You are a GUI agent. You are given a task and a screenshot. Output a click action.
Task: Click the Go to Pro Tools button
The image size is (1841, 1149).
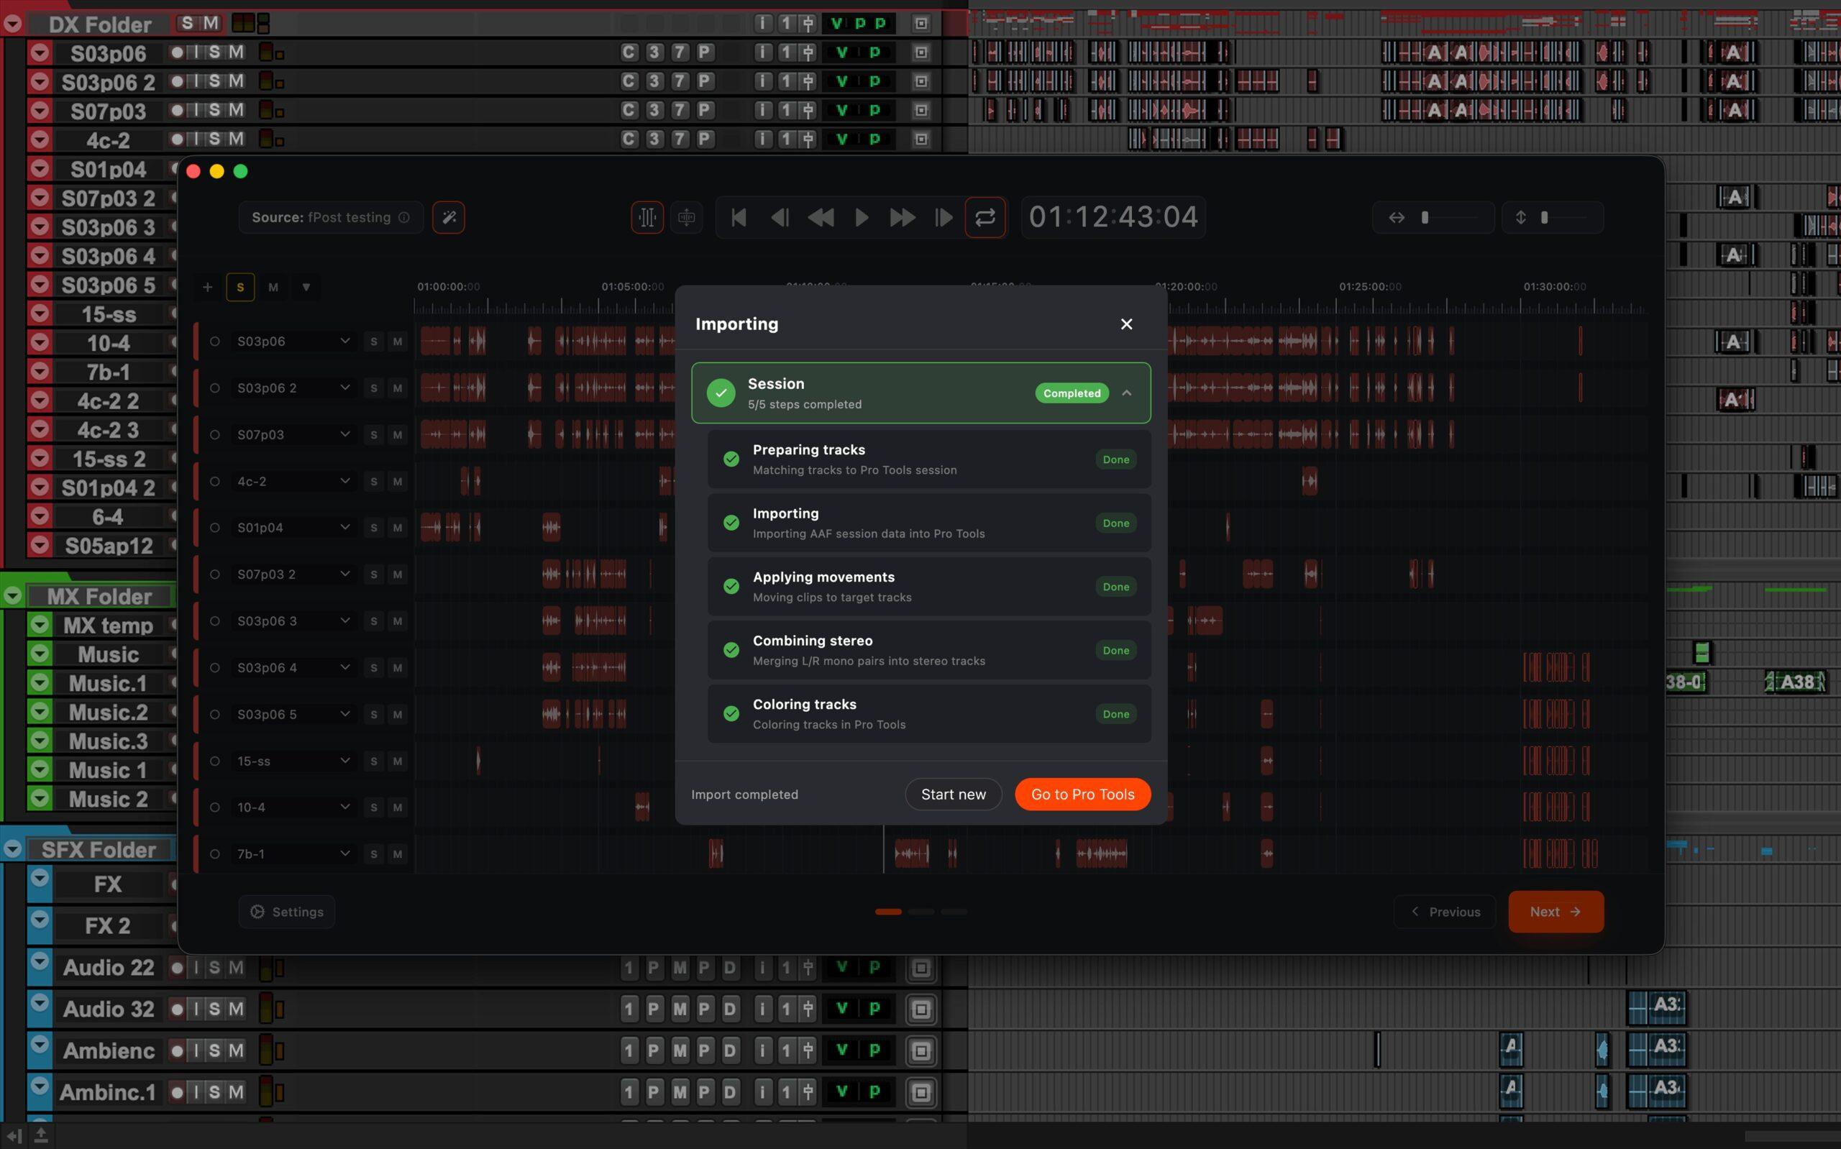1083,794
